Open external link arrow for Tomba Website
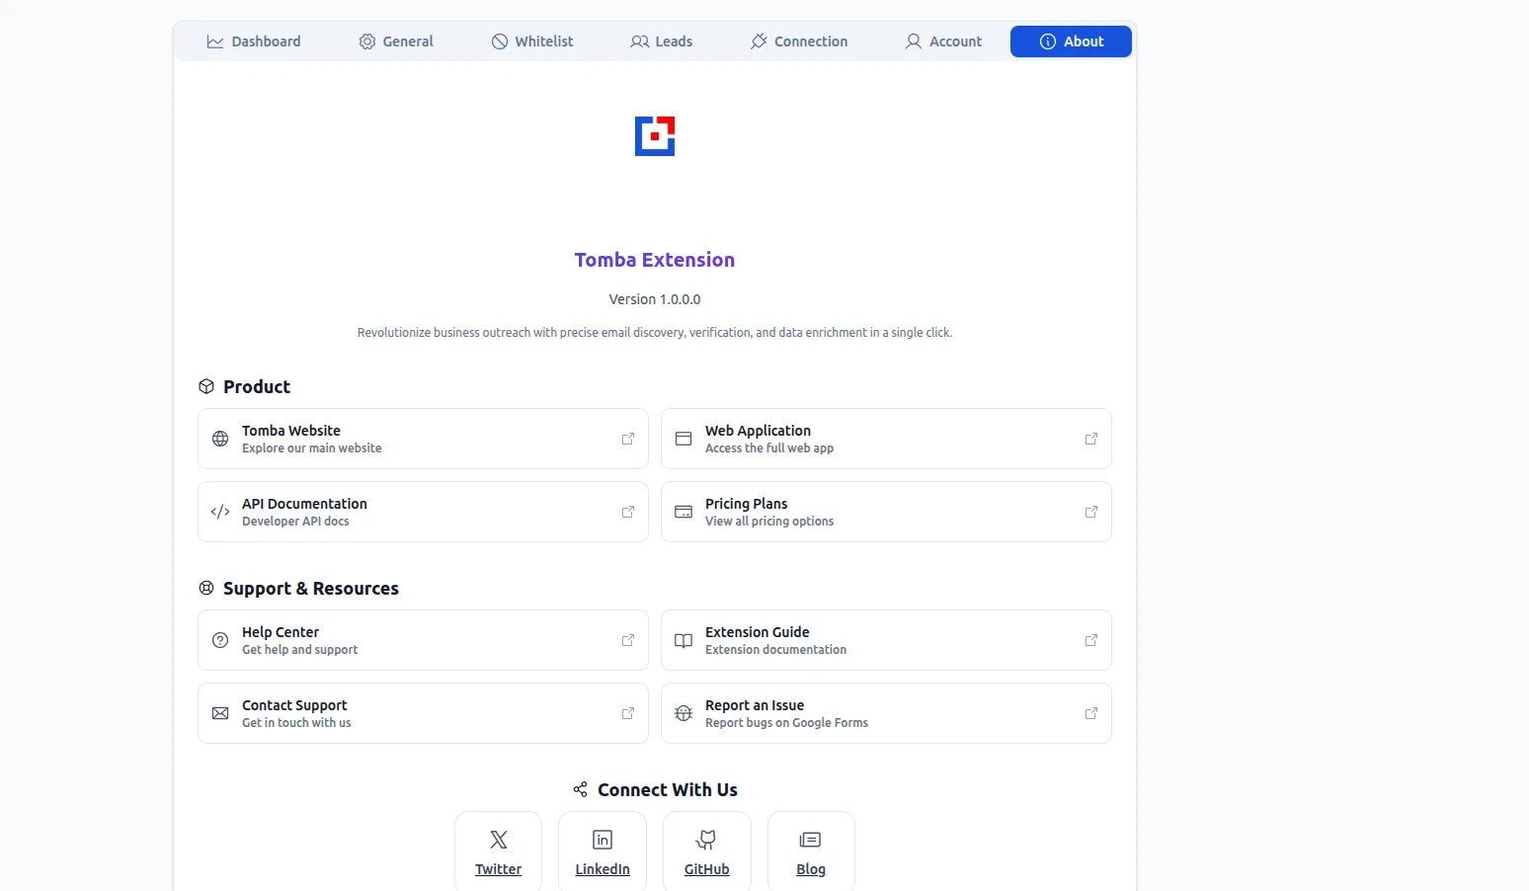The image size is (1529, 891). tap(628, 439)
